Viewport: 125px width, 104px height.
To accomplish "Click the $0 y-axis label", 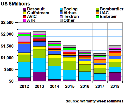I will pos(11,81).
